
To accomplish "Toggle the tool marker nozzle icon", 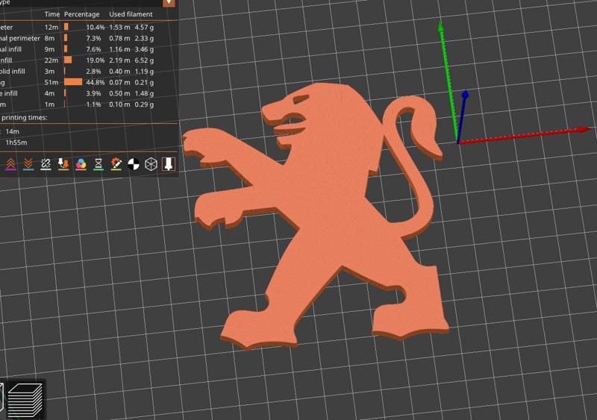I will [169, 163].
